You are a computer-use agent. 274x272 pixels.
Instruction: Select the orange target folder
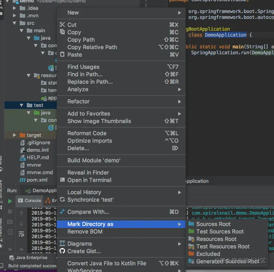point(31,135)
